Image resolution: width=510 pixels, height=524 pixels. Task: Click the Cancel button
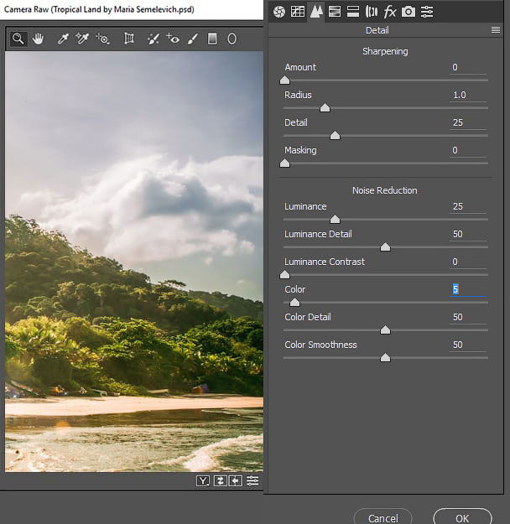[x=382, y=517]
